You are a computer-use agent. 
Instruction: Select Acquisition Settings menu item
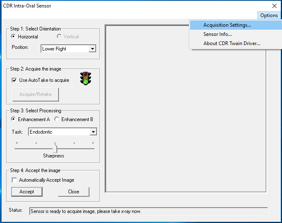tap(227, 25)
